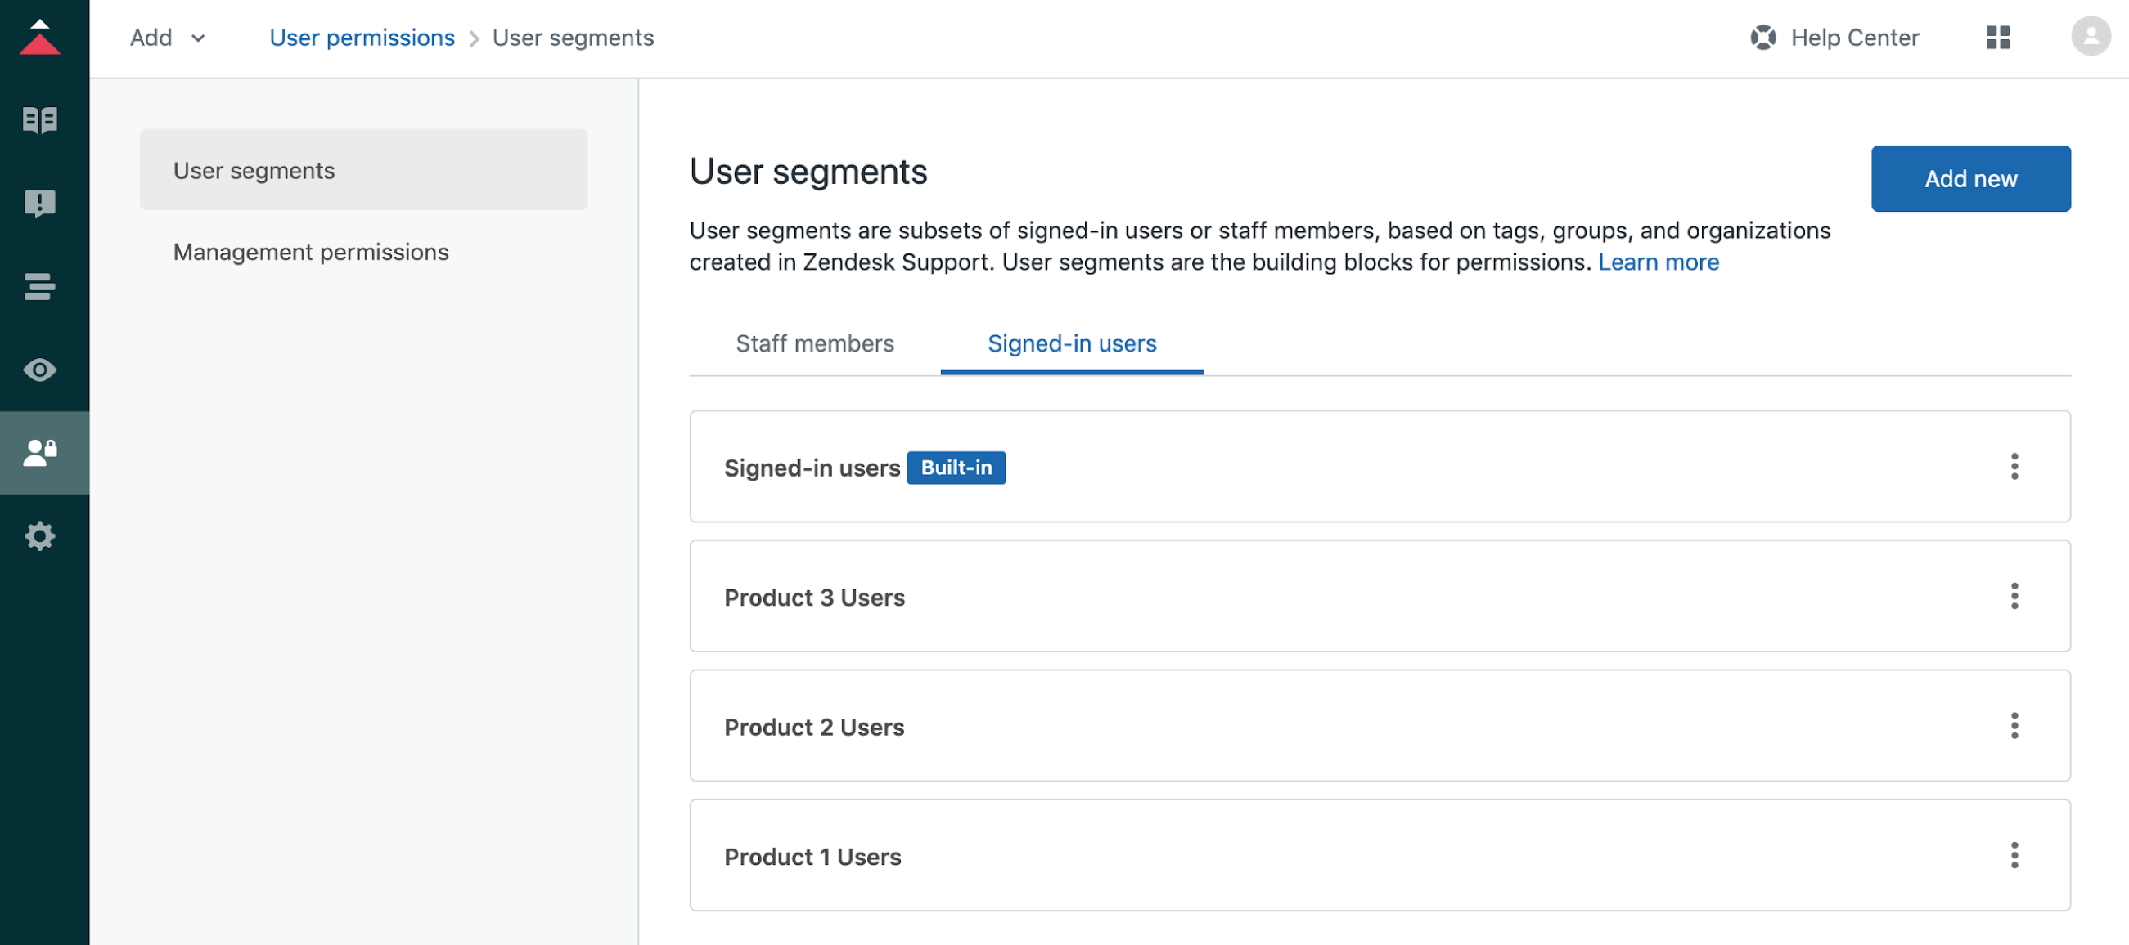The height and width of the screenshot is (945, 2129).
Task: Switch to the Staff members tab
Action: pos(814,343)
